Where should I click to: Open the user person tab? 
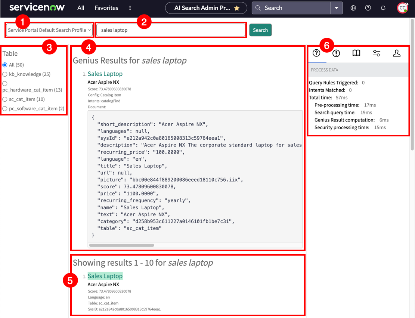pos(396,53)
